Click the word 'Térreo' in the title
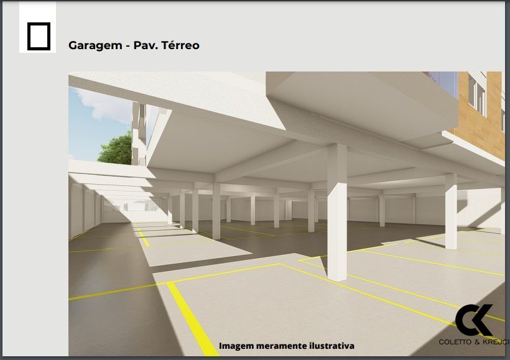510x360 pixels. point(179,45)
